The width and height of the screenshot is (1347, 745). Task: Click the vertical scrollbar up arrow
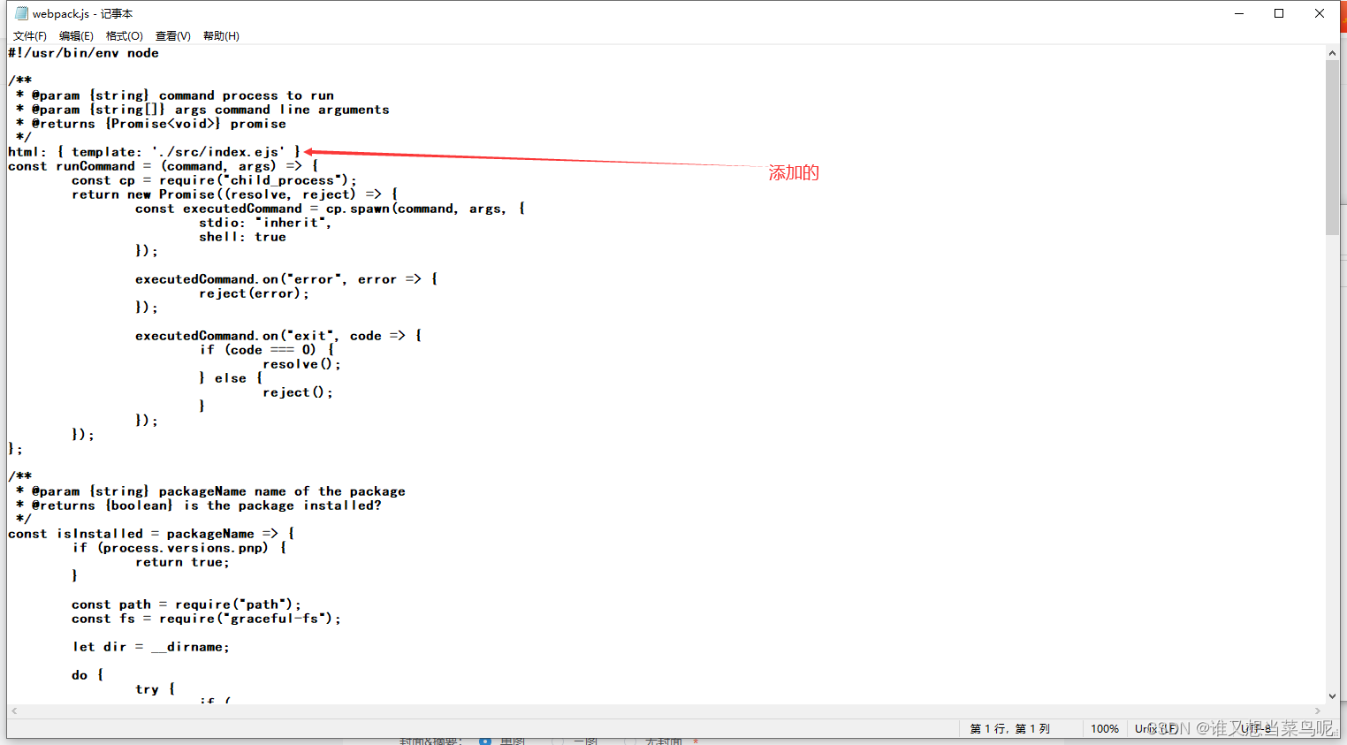pyautogui.click(x=1334, y=52)
